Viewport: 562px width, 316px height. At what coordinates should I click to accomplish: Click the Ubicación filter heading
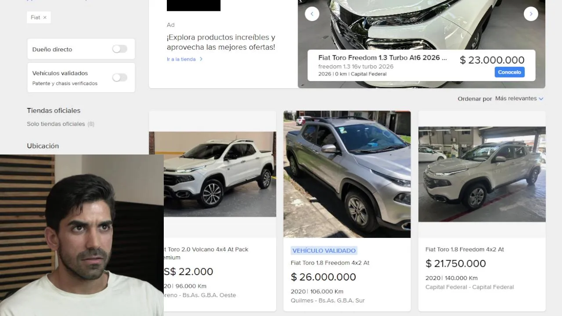pos(43,146)
